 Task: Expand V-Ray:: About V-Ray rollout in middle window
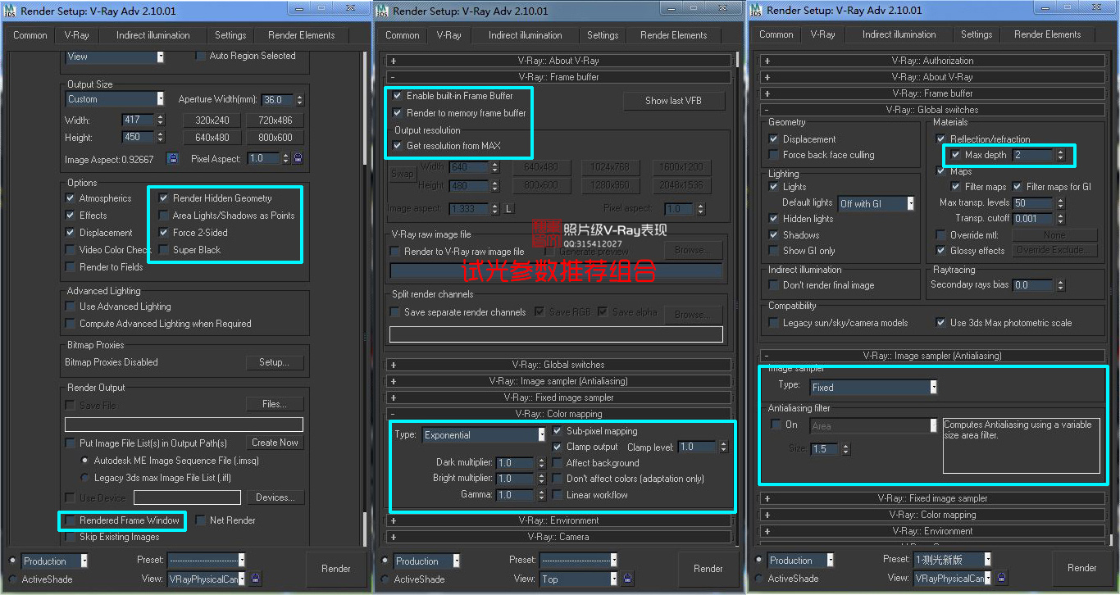tap(558, 61)
